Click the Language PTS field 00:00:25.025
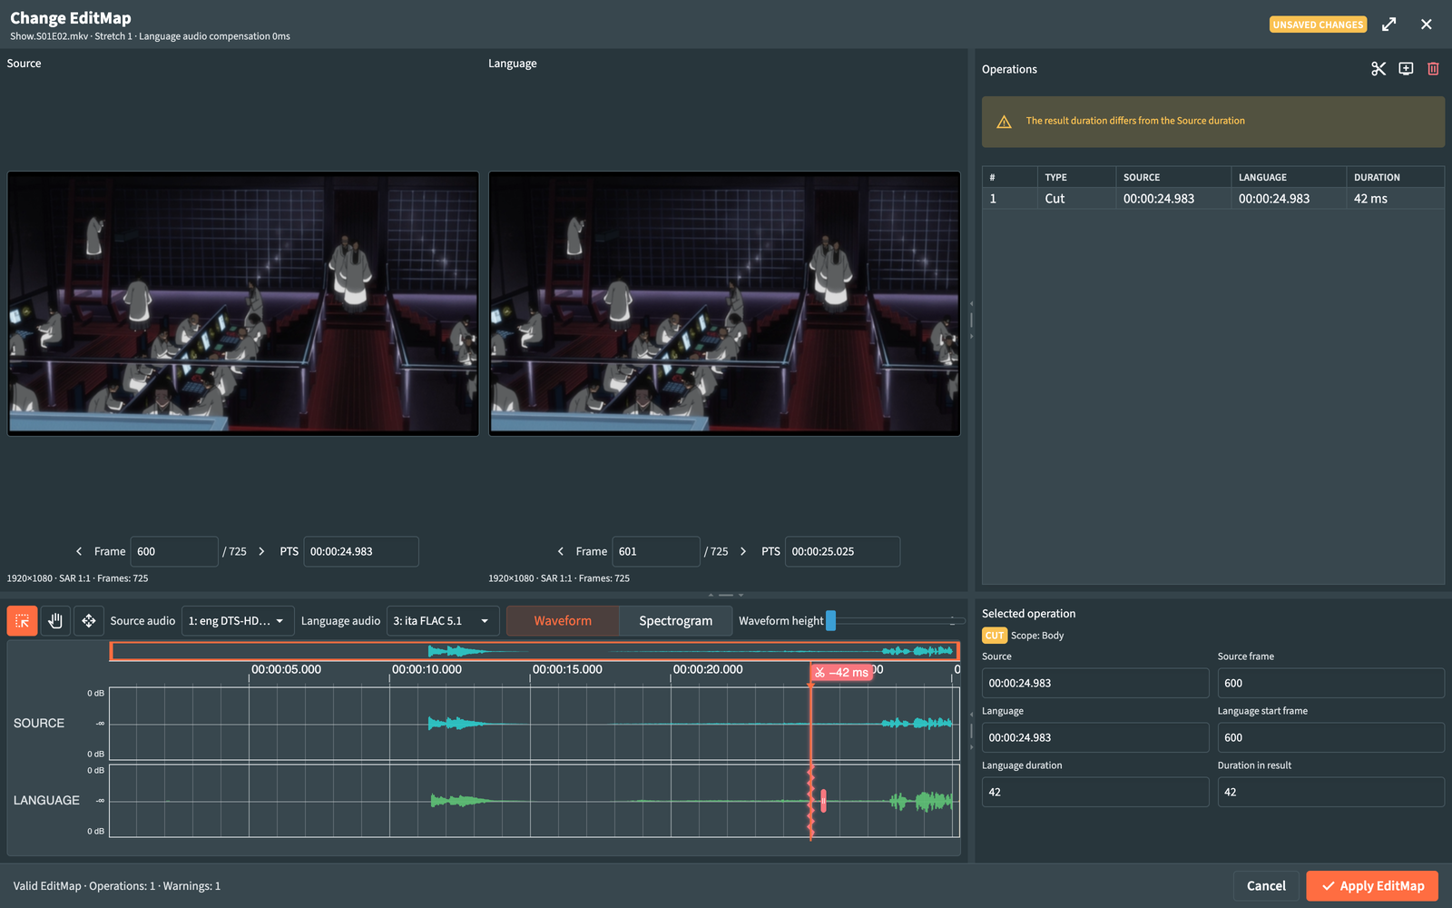1452x908 pixels. [x=843, y=551]
